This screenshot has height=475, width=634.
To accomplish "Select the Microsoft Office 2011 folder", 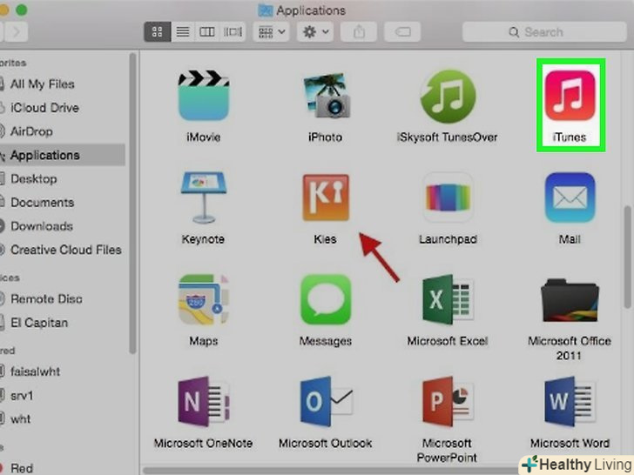I will pyautogui.click(x=570, y=300).
